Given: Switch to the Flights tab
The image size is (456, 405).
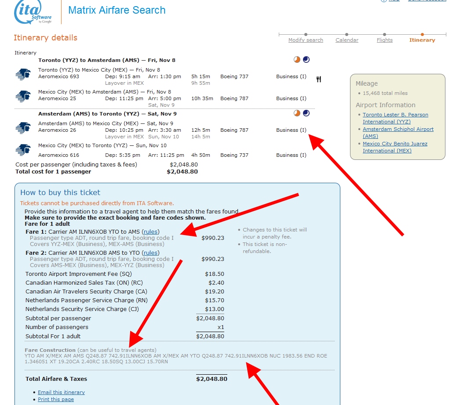Looking at the screenshot, I should click(384, 40).
